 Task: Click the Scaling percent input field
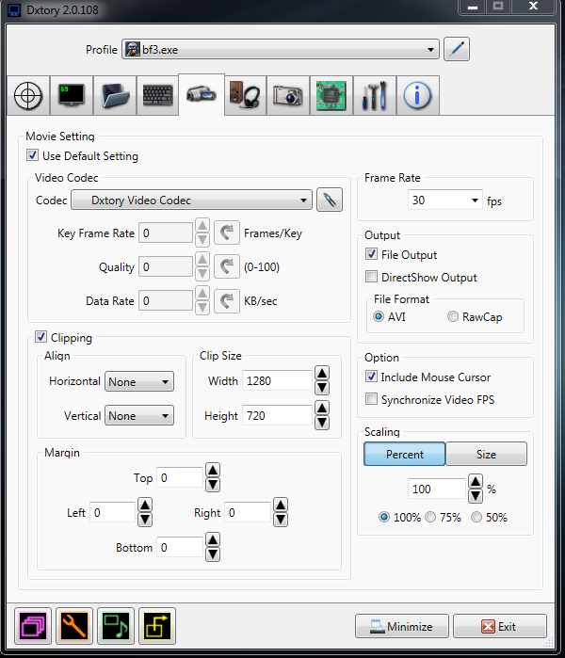point(437,489)
